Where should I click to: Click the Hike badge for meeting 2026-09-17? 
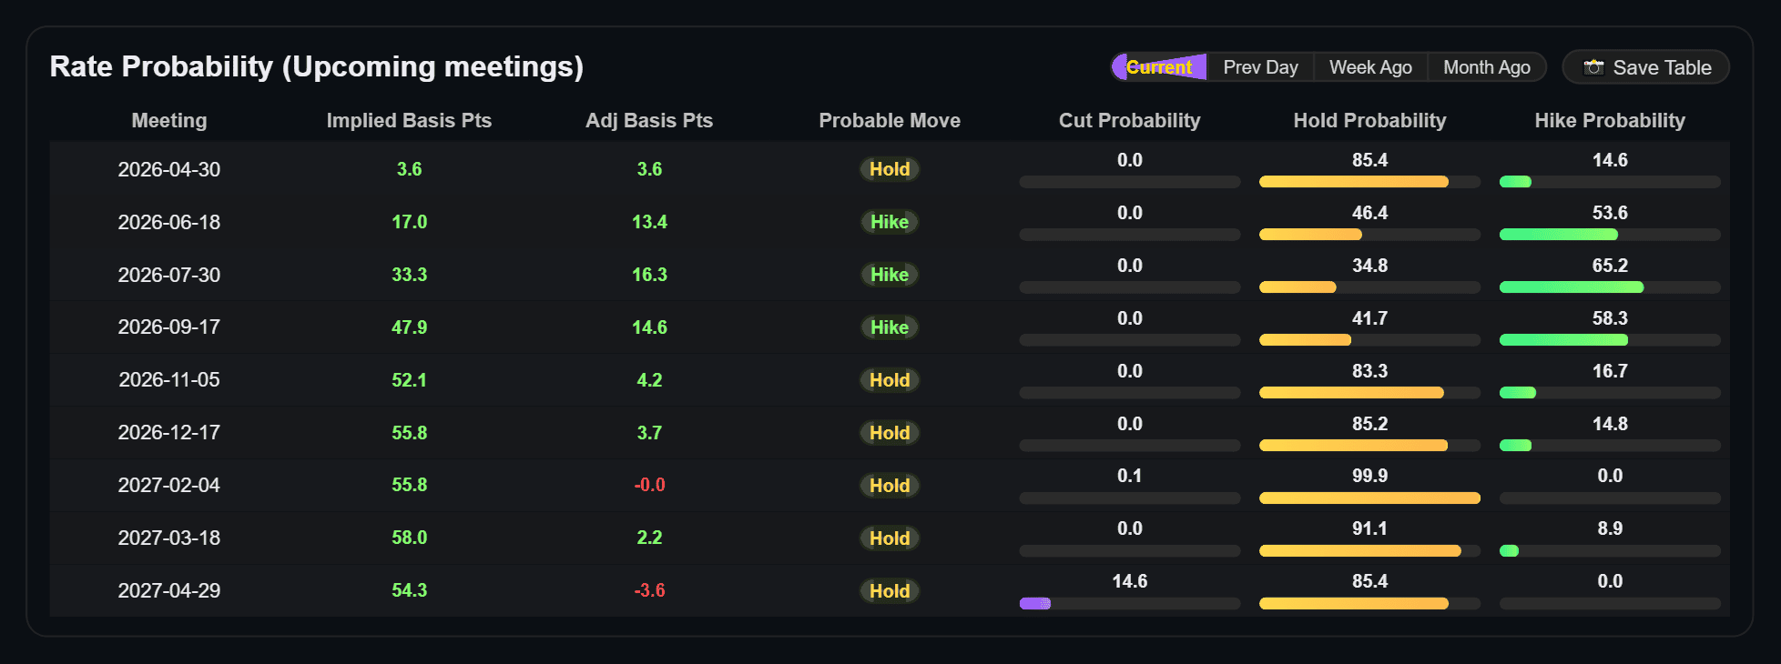tap(889, 327)
